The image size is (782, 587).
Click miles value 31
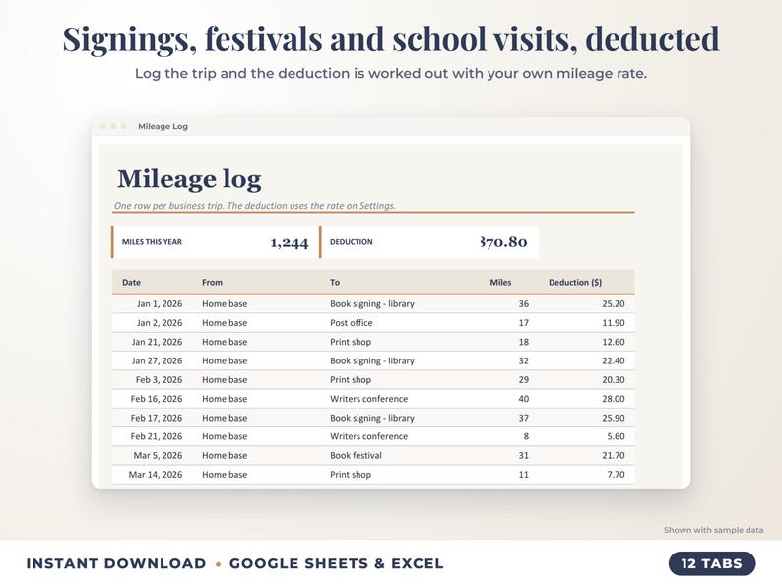(523, 455)
